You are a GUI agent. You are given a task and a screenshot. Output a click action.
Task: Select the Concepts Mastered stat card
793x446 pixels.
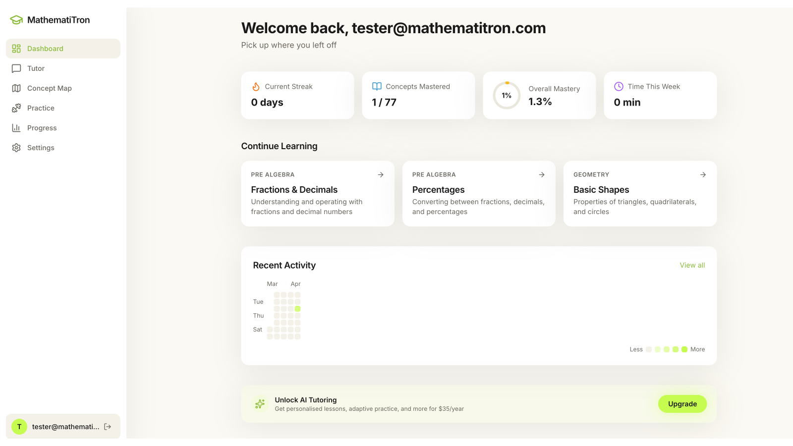tap(418, 95)
